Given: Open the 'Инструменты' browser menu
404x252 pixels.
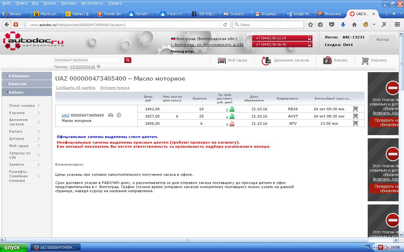Looking at the screenshot, I should click(92, 3).
